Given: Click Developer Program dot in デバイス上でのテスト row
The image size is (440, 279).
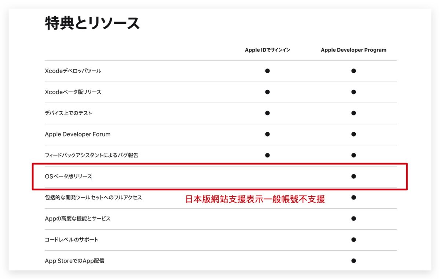Looking at the screenshot, I should coord(353,113).
